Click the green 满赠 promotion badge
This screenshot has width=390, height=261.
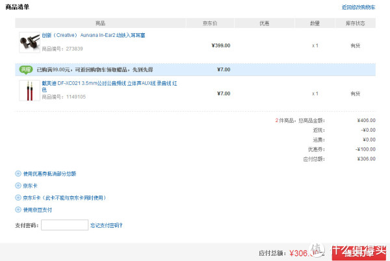point(26,69)
